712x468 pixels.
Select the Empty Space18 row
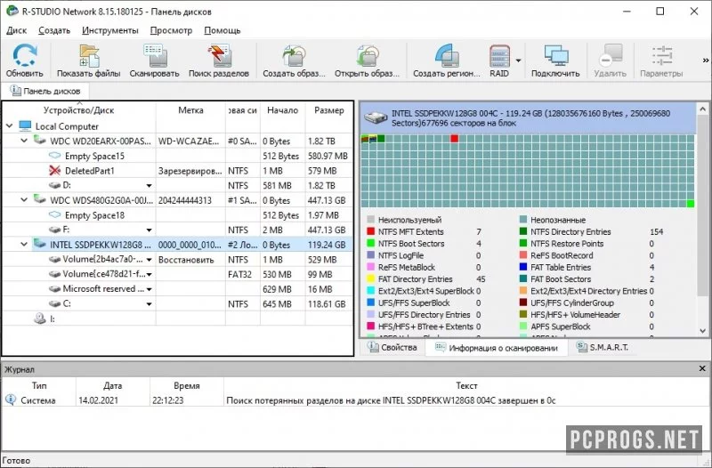point(177,215)
